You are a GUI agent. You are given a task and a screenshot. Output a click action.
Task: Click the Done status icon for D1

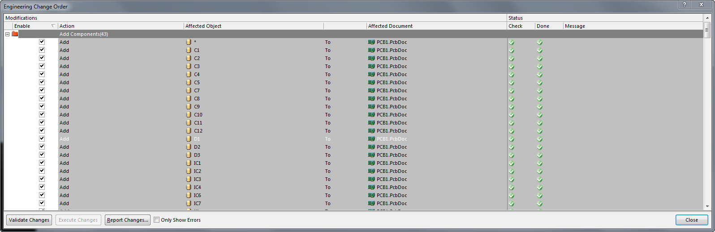pos(540,139)
